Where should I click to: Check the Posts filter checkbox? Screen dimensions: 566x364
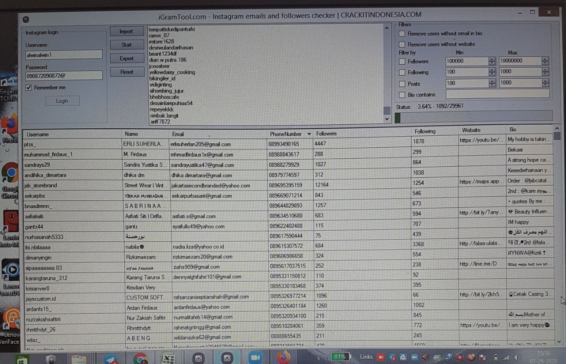tap(402, 84)
